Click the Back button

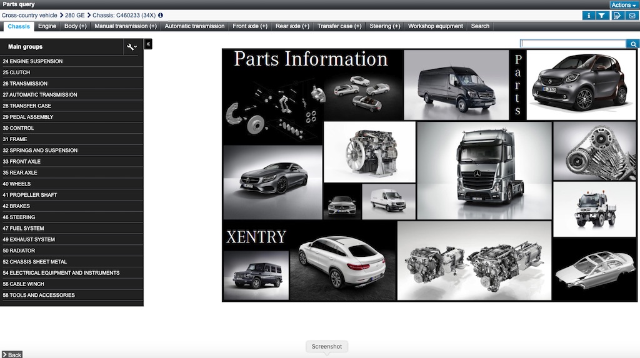[x=12, y=354]
